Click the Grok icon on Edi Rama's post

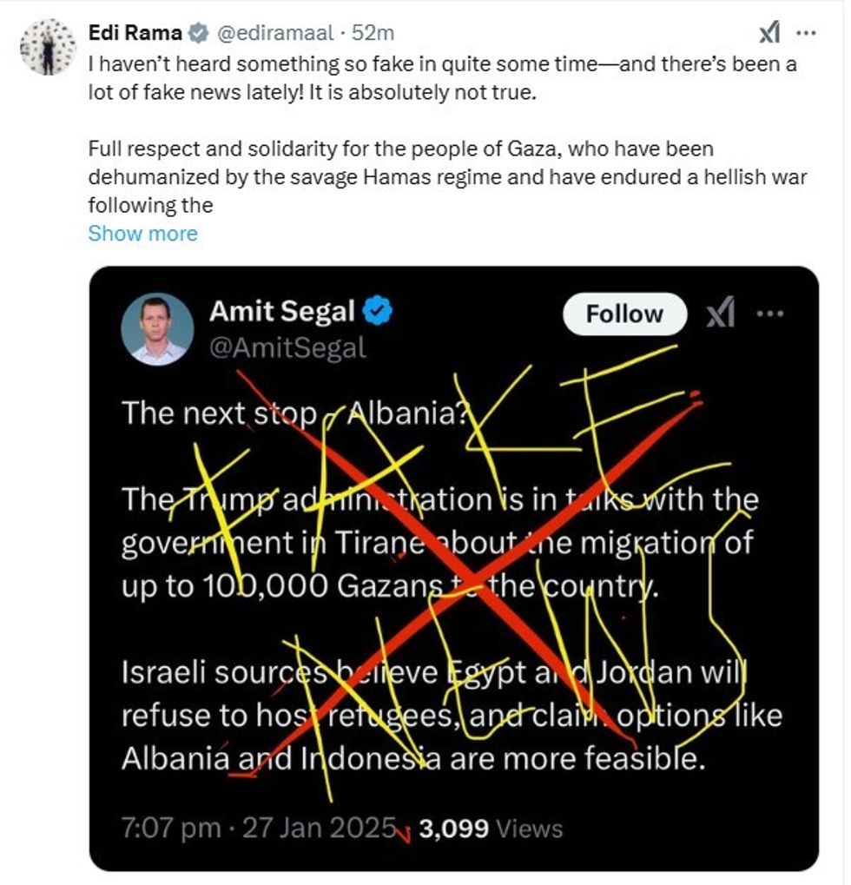[x=769, y=33]
